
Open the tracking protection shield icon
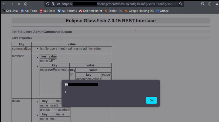48,4
